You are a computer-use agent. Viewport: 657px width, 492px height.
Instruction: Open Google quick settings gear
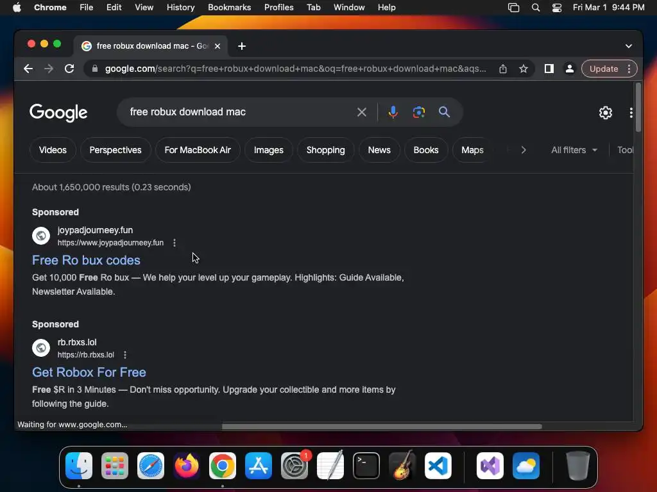pos(606,113)
